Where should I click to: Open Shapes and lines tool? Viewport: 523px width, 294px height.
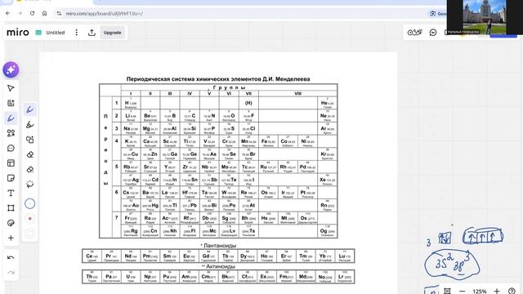[x=11, y=133]
